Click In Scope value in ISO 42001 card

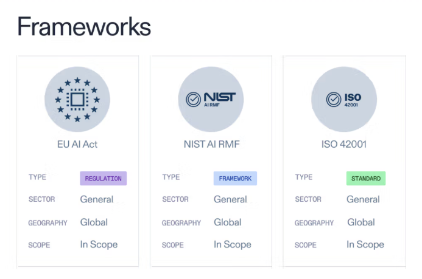[365, 244]
